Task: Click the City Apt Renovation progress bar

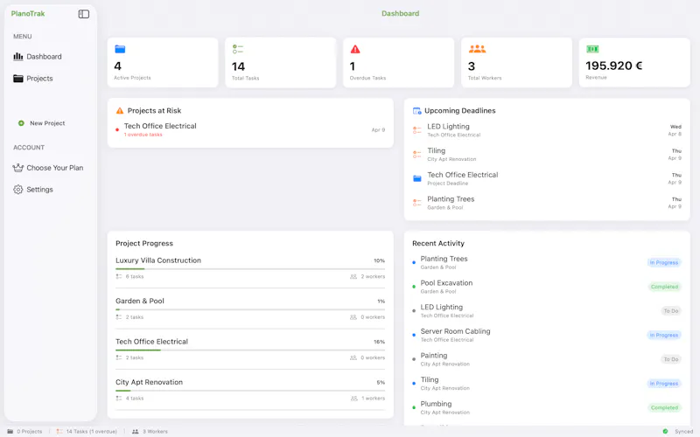Action: pos(250,391)
